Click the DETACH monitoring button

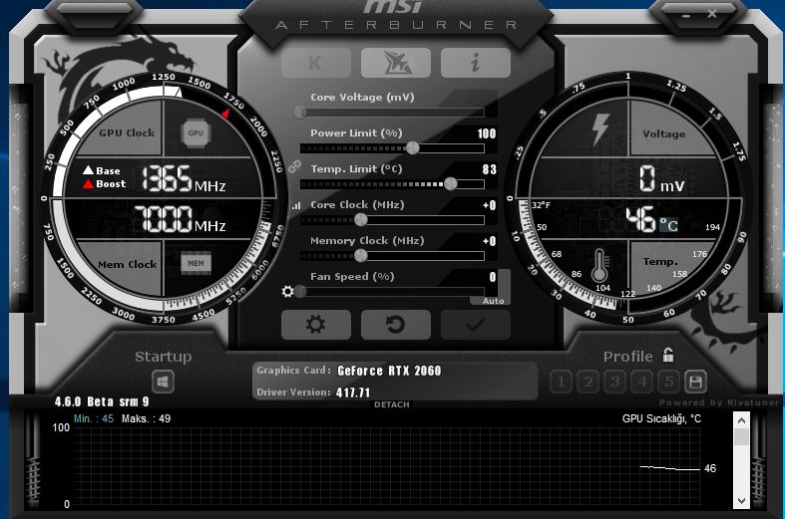point(391,404)
